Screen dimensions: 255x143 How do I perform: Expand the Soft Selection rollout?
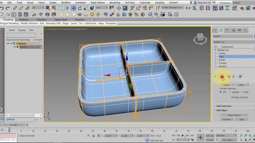coord(224,106)
